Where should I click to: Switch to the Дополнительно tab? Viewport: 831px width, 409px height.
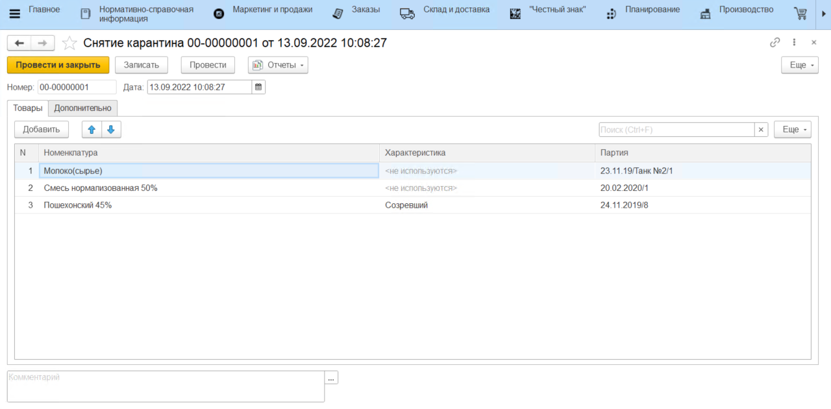(x=82, y=108)
